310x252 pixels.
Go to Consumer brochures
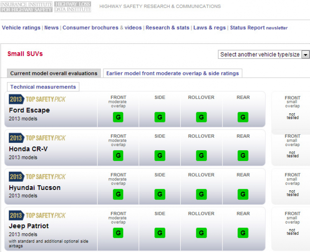point(91,28)
